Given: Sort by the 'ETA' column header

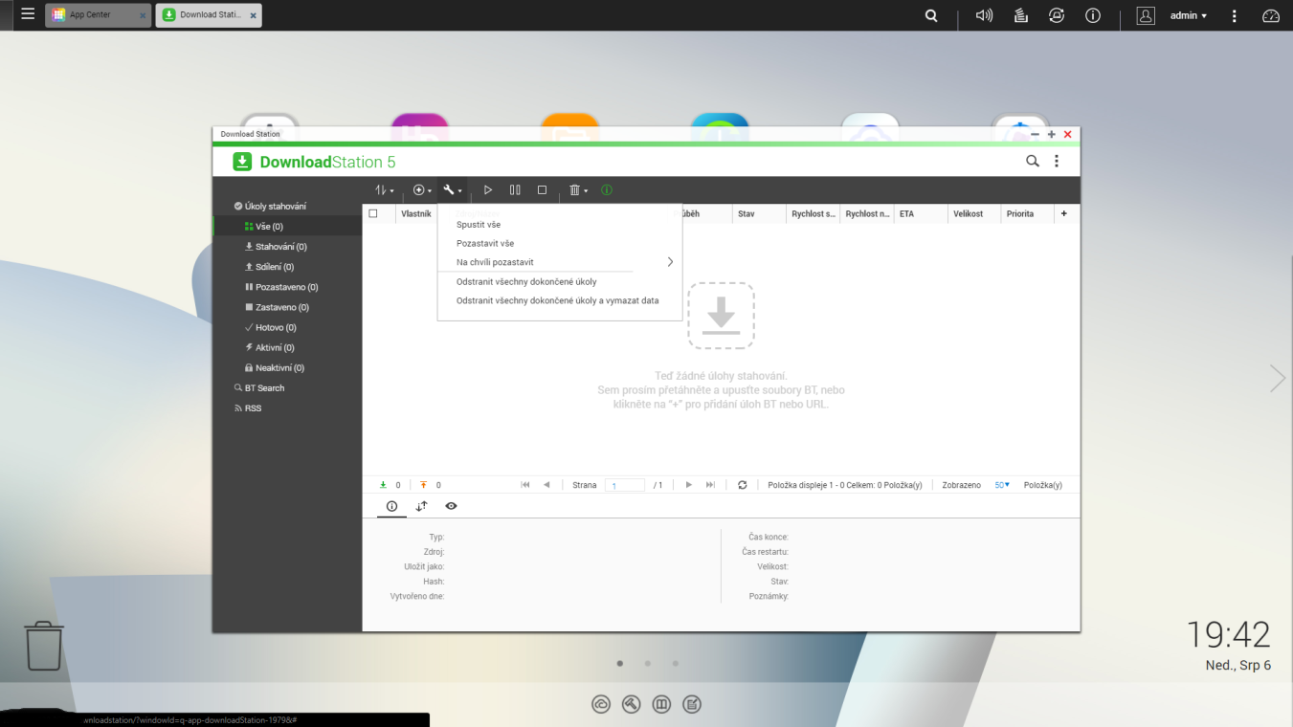Looking at the screenshot, I should (921, 214).
